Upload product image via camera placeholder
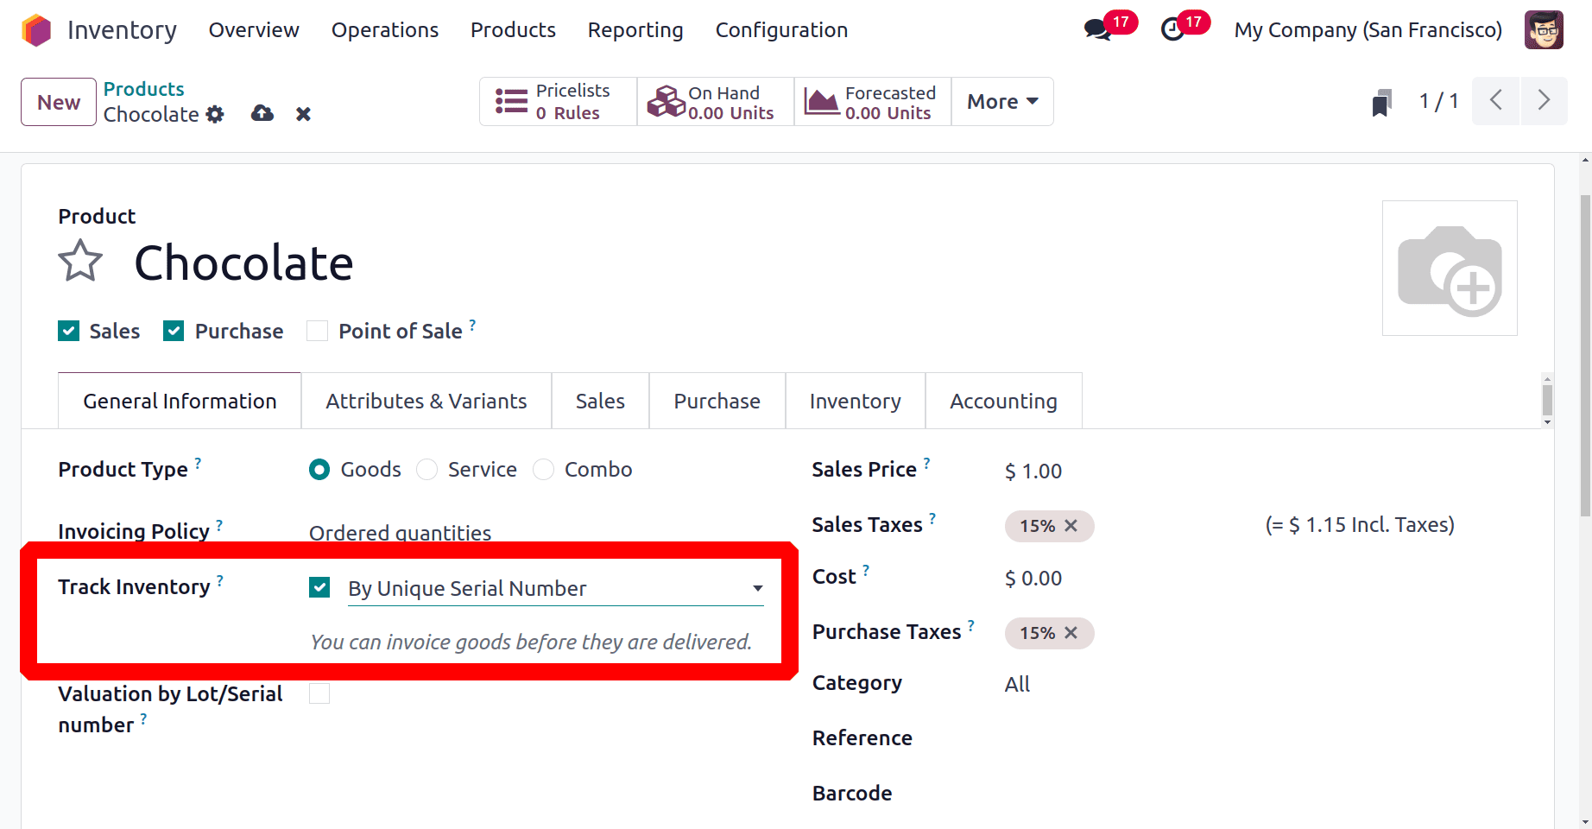The image size is (1592, 829). tap(1449, 269)
